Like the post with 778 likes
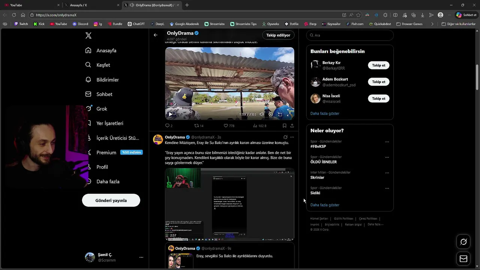The width and height of the screenshot is (480, 270). pyautogui.click(x=229, y=126)
